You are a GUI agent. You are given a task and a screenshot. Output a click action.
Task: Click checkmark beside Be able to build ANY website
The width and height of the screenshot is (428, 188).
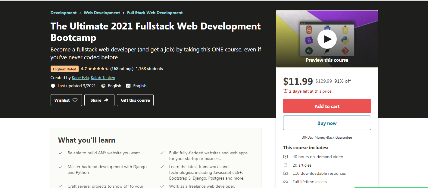pyautogui.click(x=61, y=153)
